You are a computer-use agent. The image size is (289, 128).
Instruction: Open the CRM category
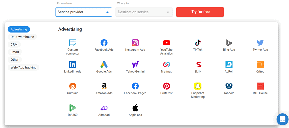click(14, 44)
